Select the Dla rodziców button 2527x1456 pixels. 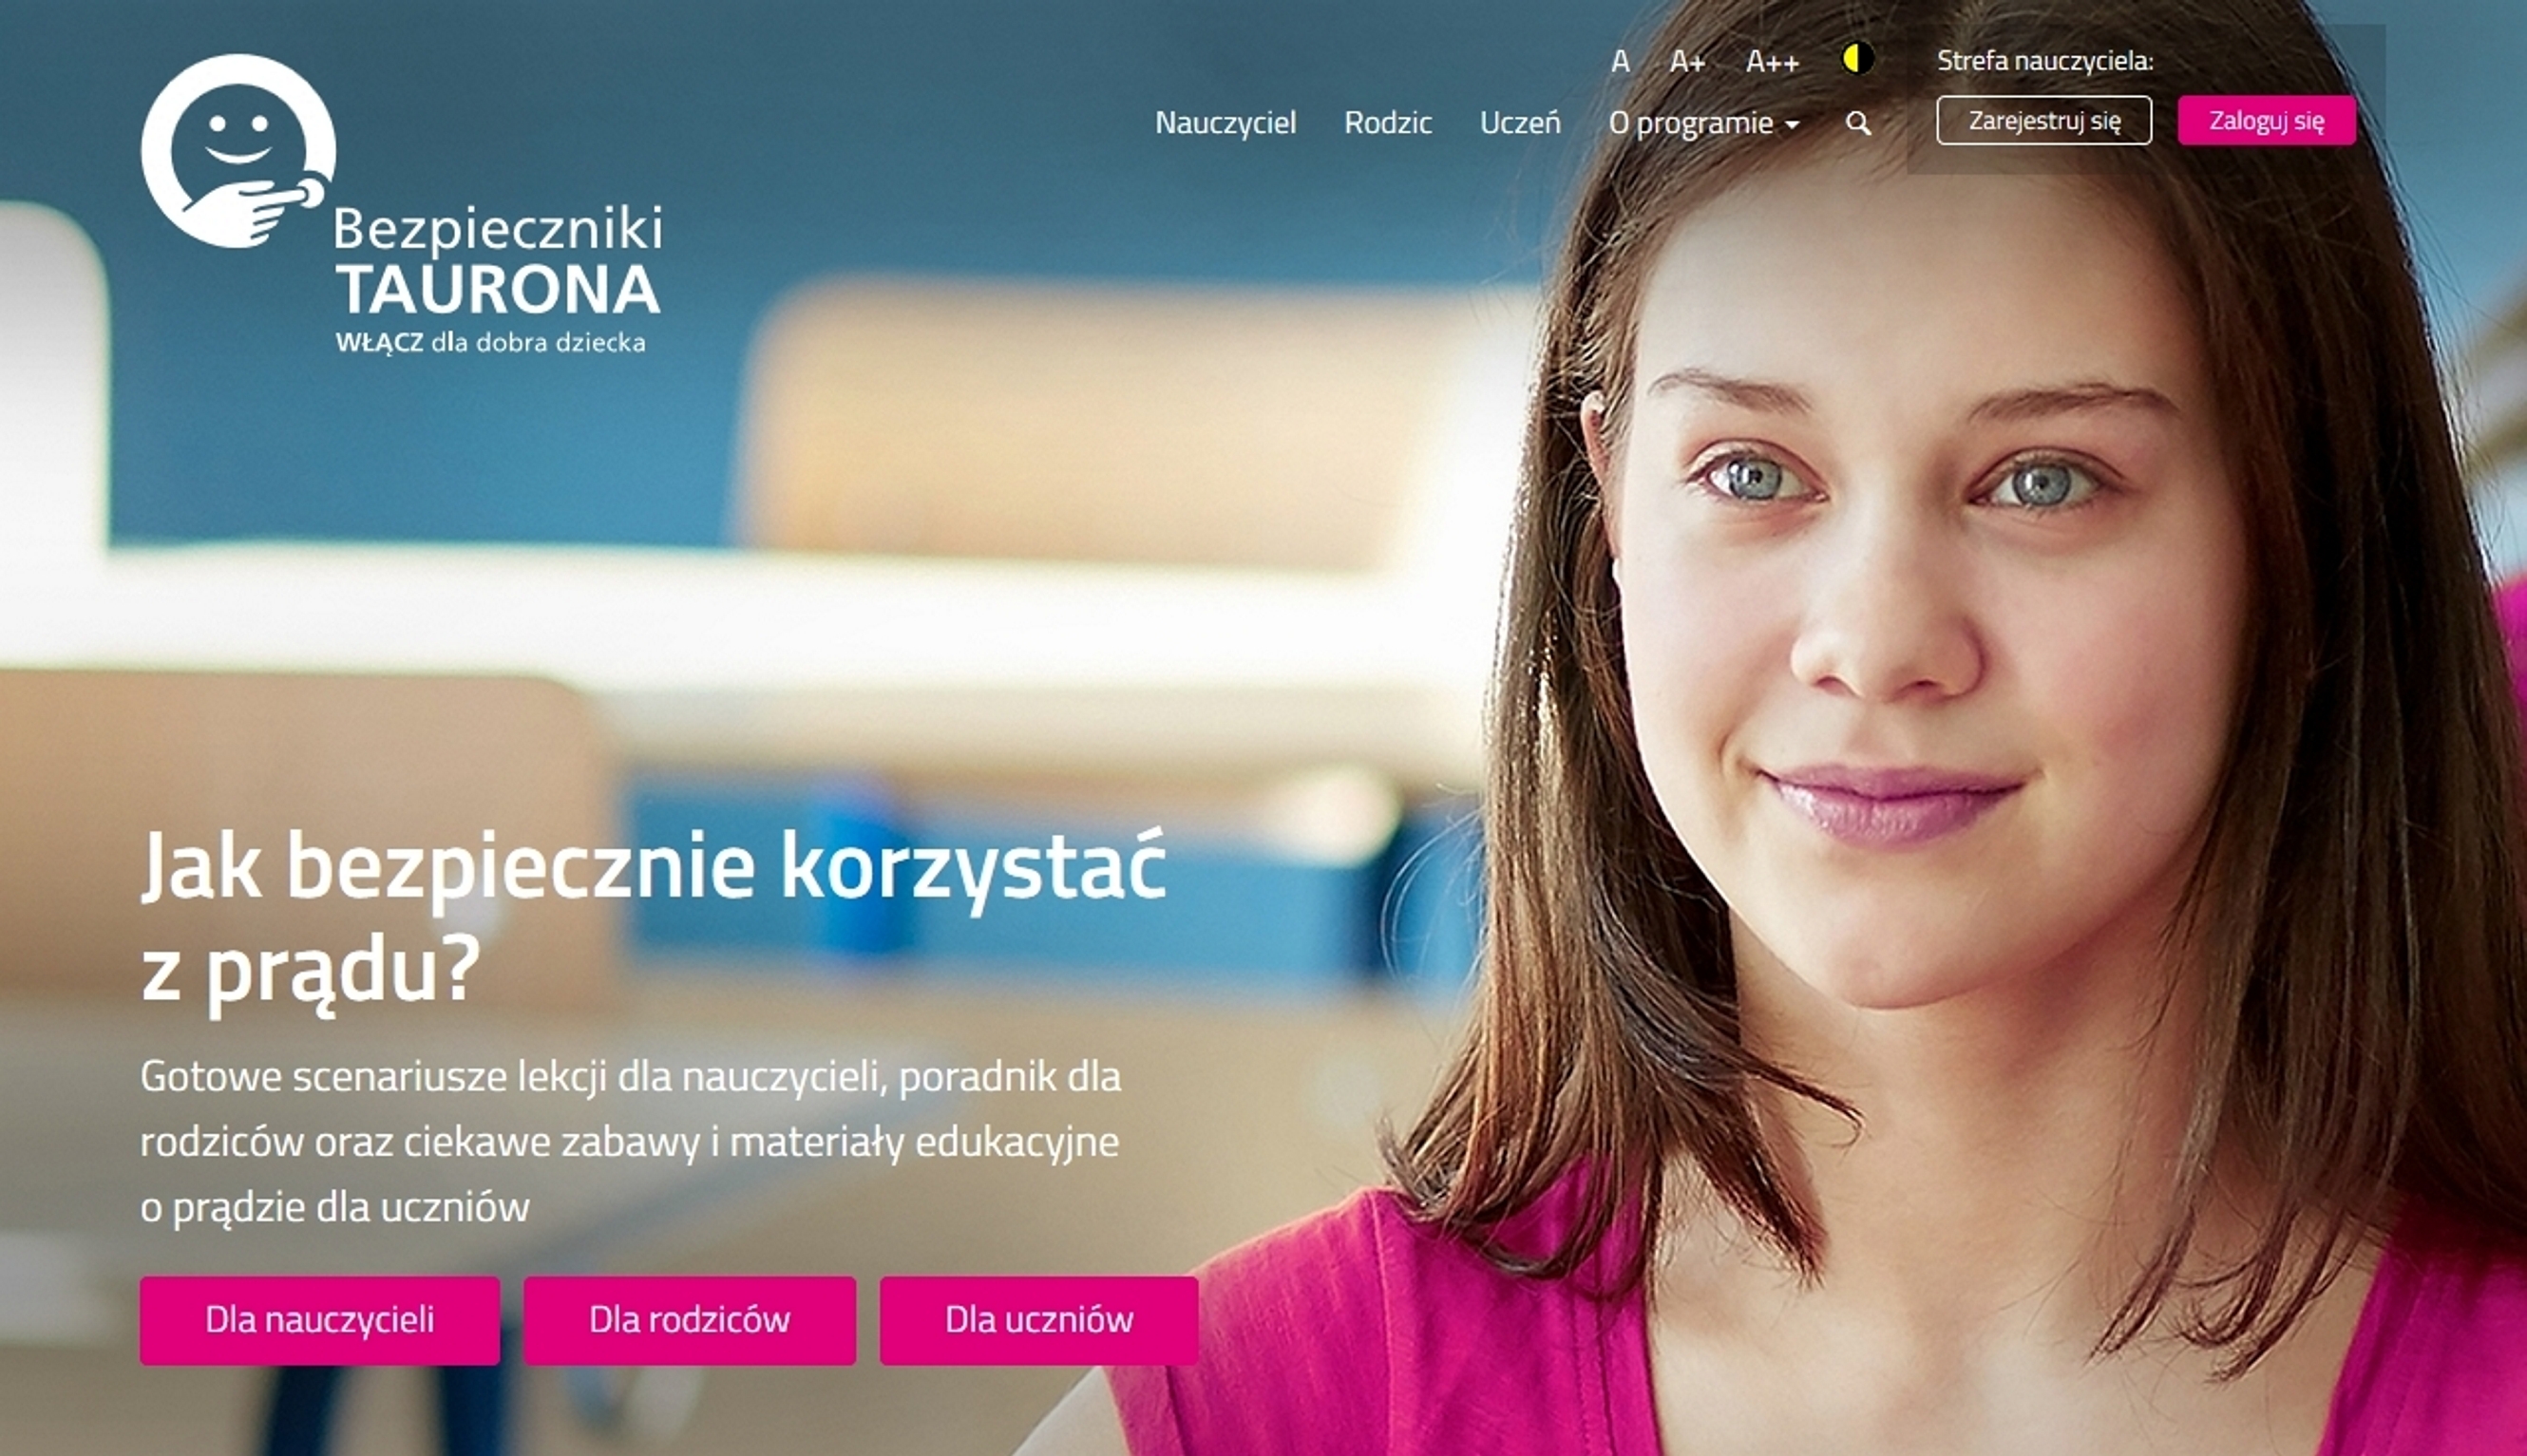pos(689,1320)
